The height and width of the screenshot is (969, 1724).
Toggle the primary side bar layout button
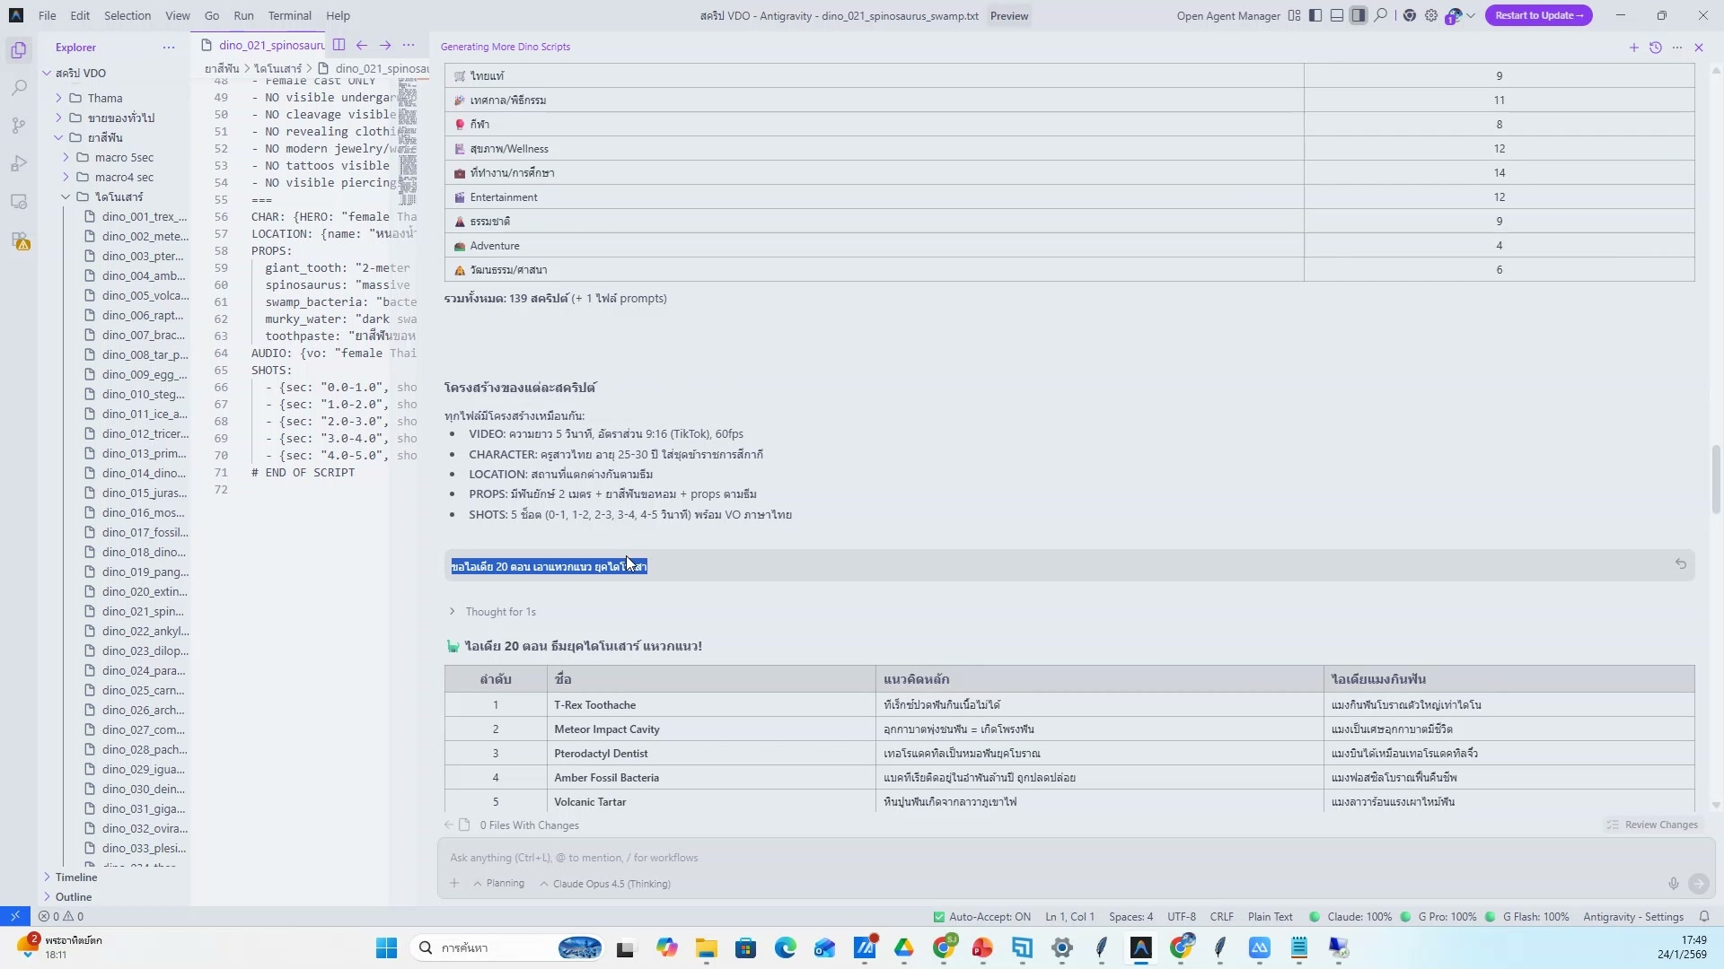(1315, 15)
